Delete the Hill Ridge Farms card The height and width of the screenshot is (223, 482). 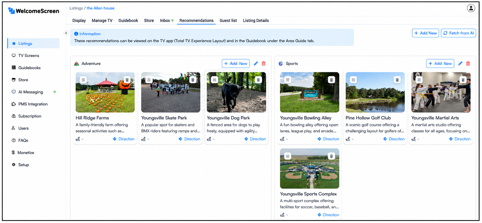click(127, 80)
